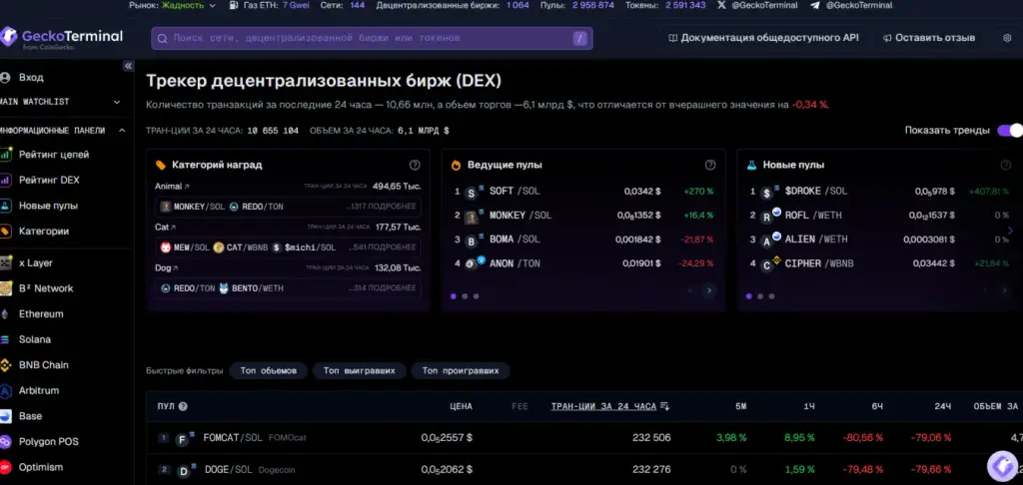Open Документация общедоступного API link
This screenshot has height=485, width=1023.
(763, 38)
